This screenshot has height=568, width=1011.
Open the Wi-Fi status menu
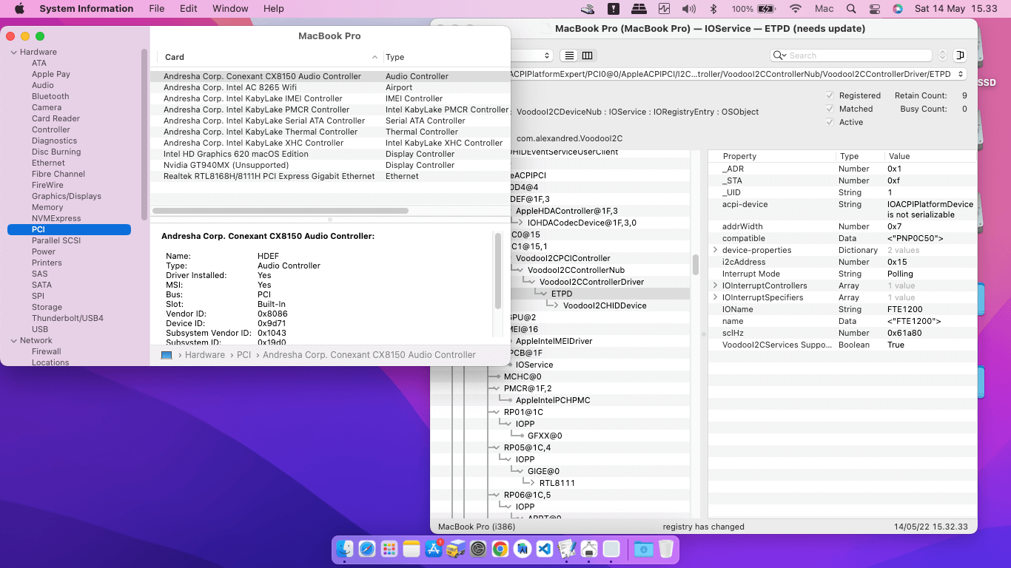(x=796, y=9)
